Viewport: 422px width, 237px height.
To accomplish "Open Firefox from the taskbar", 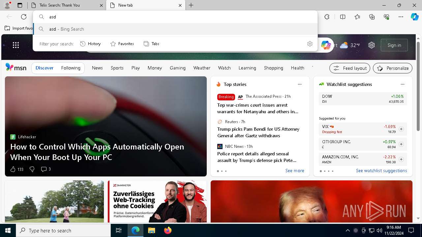I will click(x=167, y=230).
